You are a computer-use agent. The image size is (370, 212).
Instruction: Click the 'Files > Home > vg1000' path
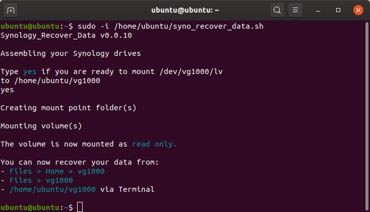click(x=57, y=171)
